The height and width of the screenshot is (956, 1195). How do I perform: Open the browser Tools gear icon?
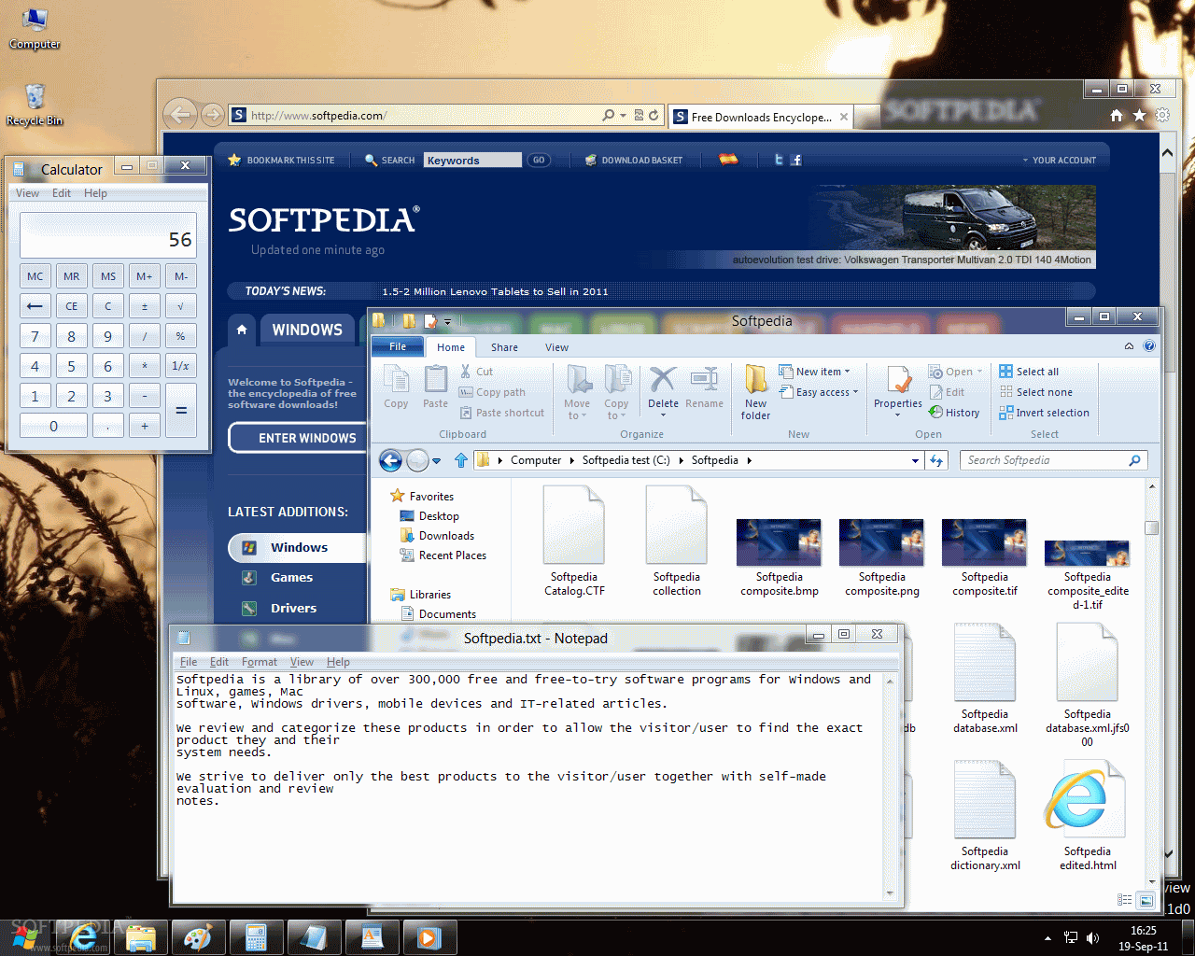coord(1162,116)
